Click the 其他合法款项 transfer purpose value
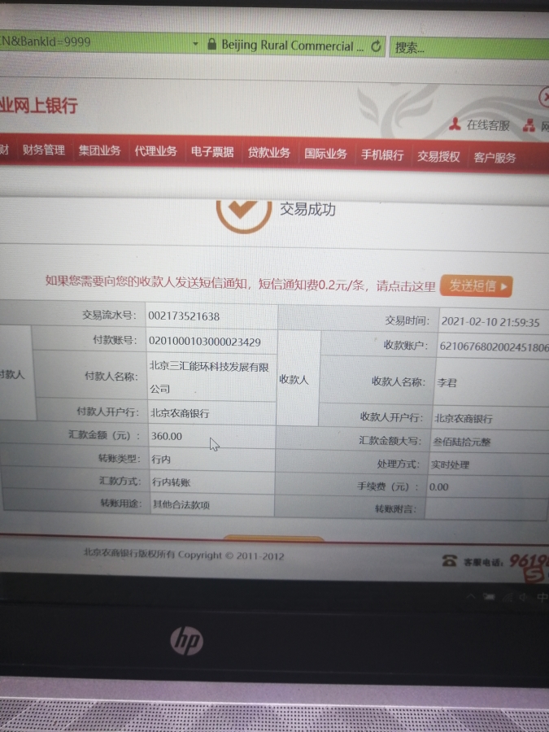This screenshot has height=732, width=549. click(181, 504)
